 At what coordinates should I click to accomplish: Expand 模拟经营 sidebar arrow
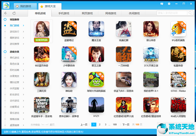coord(24,82)
